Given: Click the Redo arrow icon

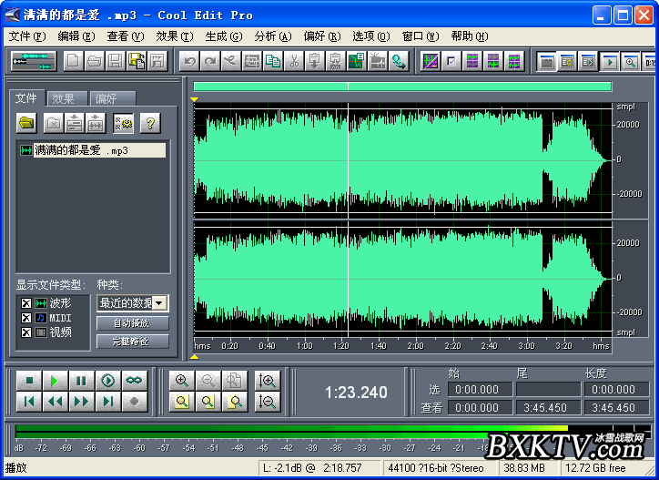Looking at the screenshot, I should point(210,61).
